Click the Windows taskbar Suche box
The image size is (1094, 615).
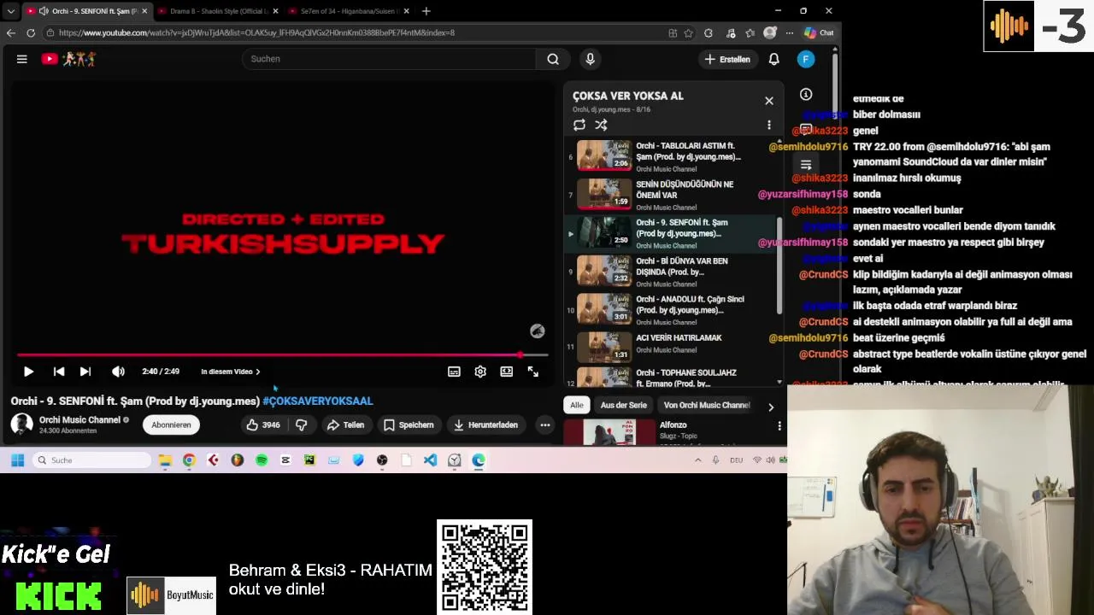click(x=92, y=460)
